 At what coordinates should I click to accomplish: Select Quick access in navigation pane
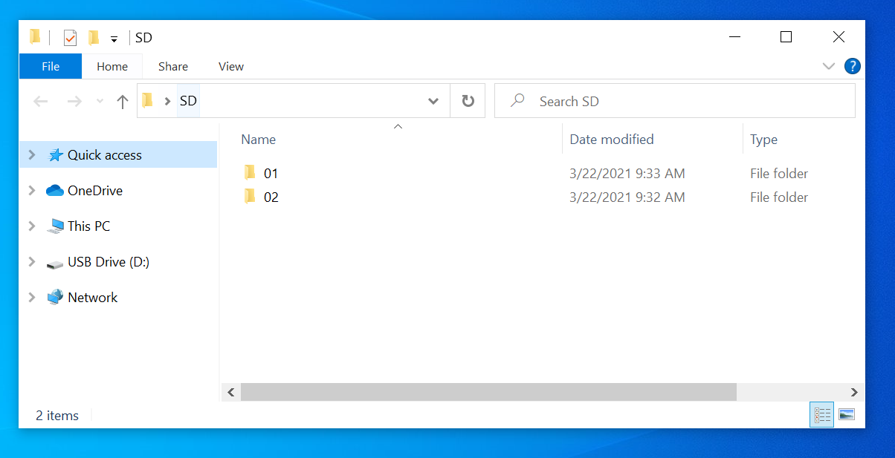coord(118,155)
